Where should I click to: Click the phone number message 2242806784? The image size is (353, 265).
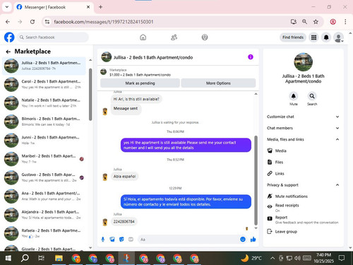[124, 222]
